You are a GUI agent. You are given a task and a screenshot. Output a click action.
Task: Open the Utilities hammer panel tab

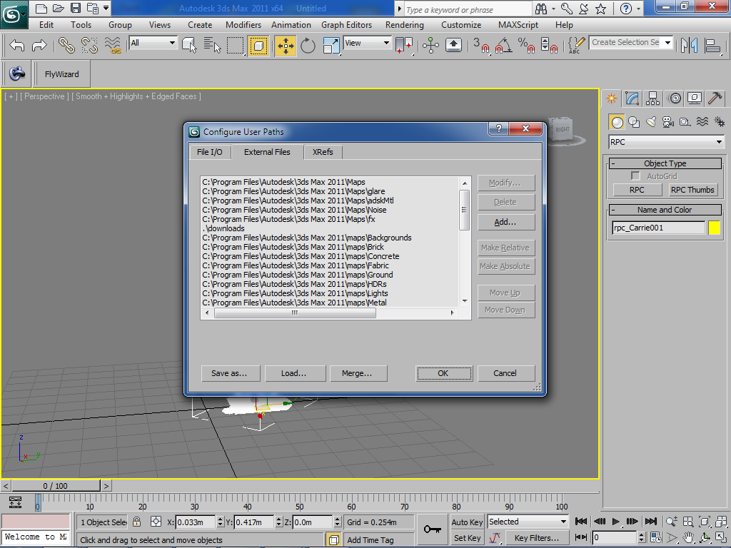[715, 98]
